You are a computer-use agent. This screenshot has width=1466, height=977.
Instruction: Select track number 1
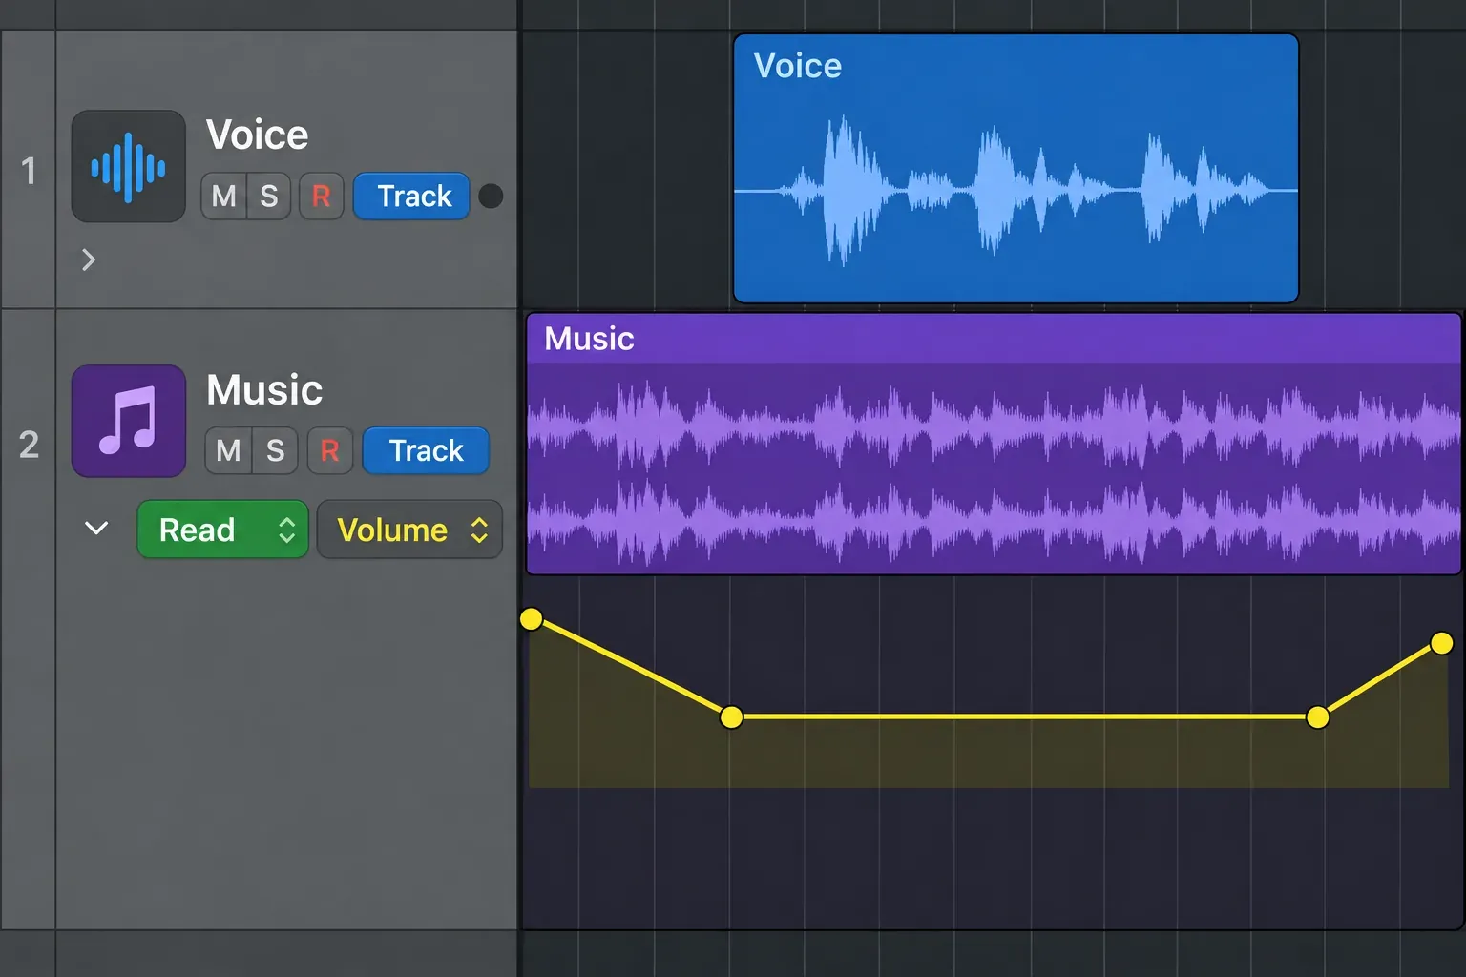(x=29, y=171)
